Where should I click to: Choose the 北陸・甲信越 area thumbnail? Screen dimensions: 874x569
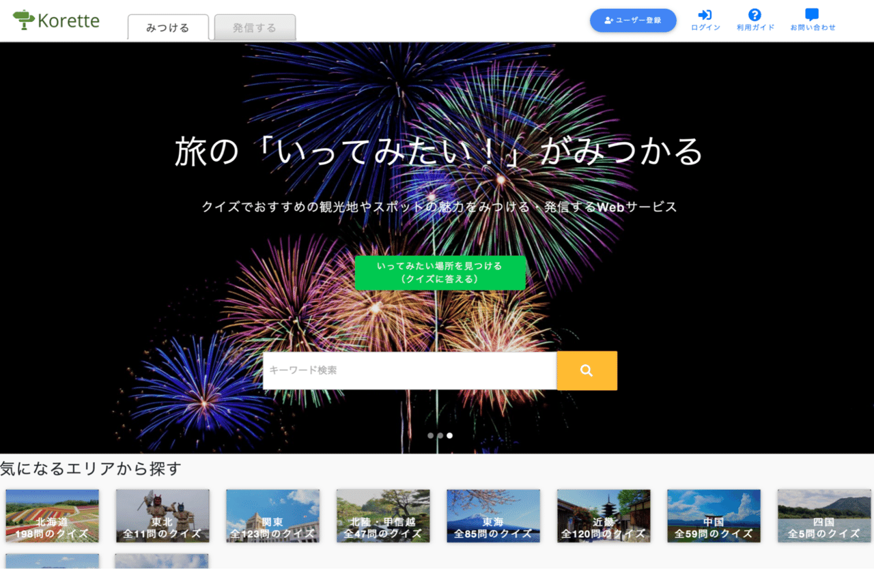383,516
